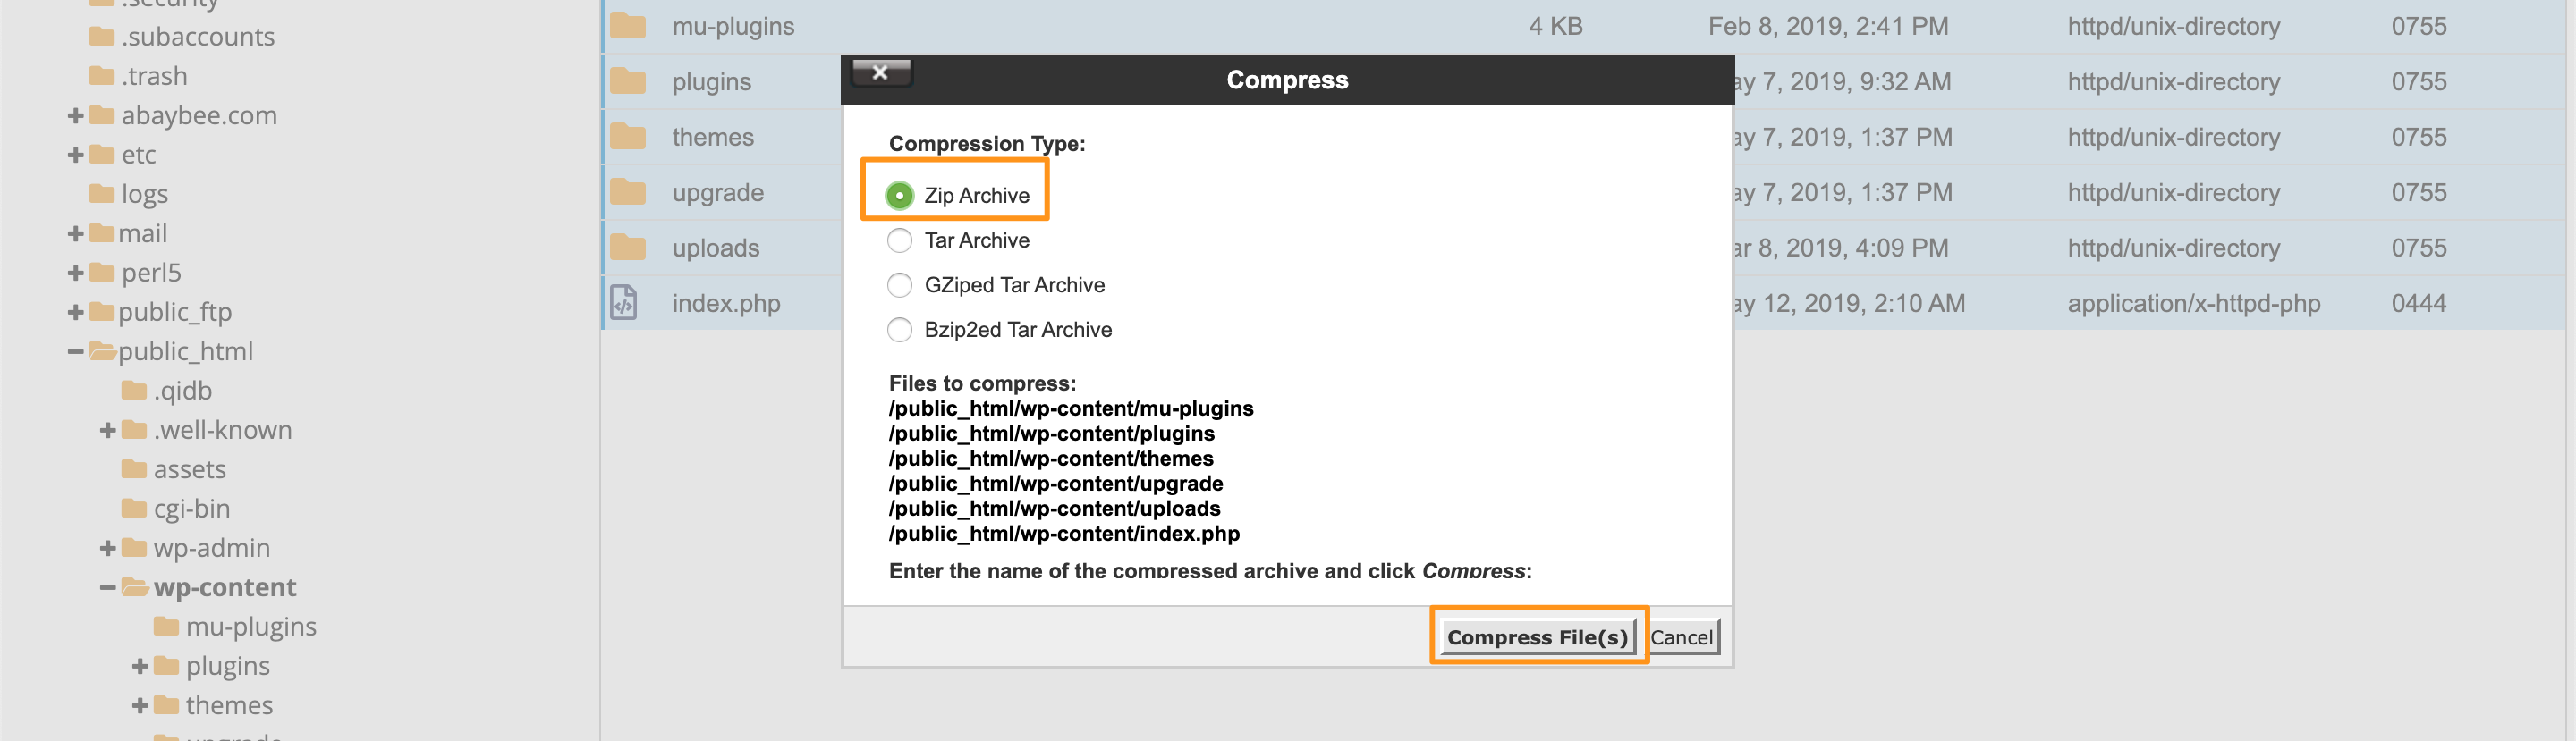Expand the abaybee.com folder in tree

(75, 116)
